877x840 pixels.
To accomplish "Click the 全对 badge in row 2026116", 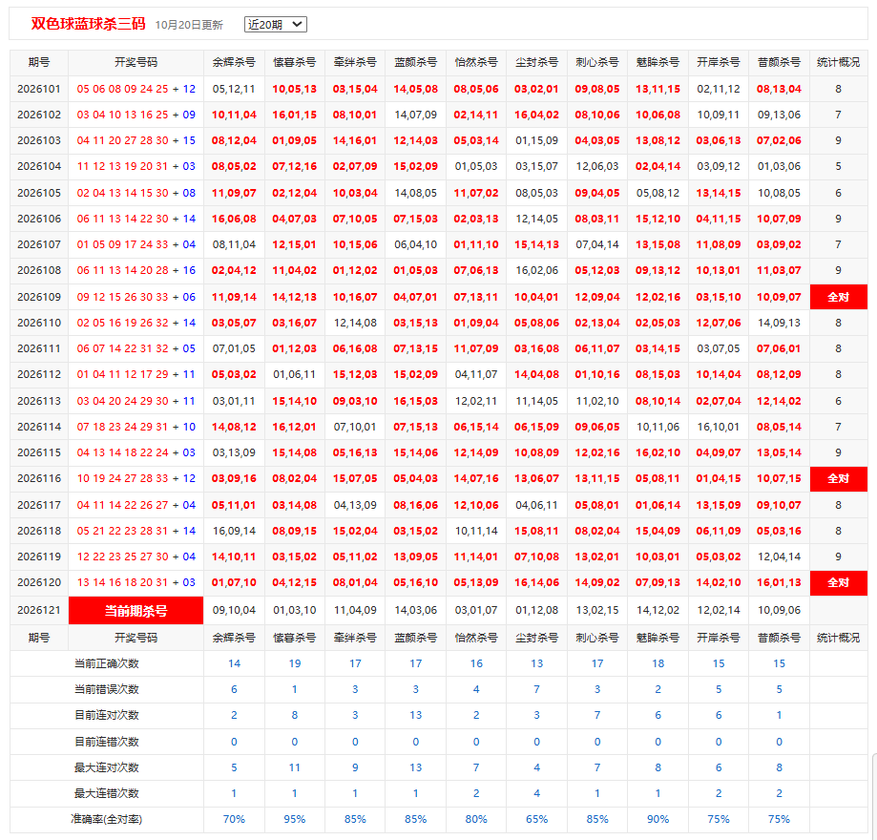I will click(839, 478).
